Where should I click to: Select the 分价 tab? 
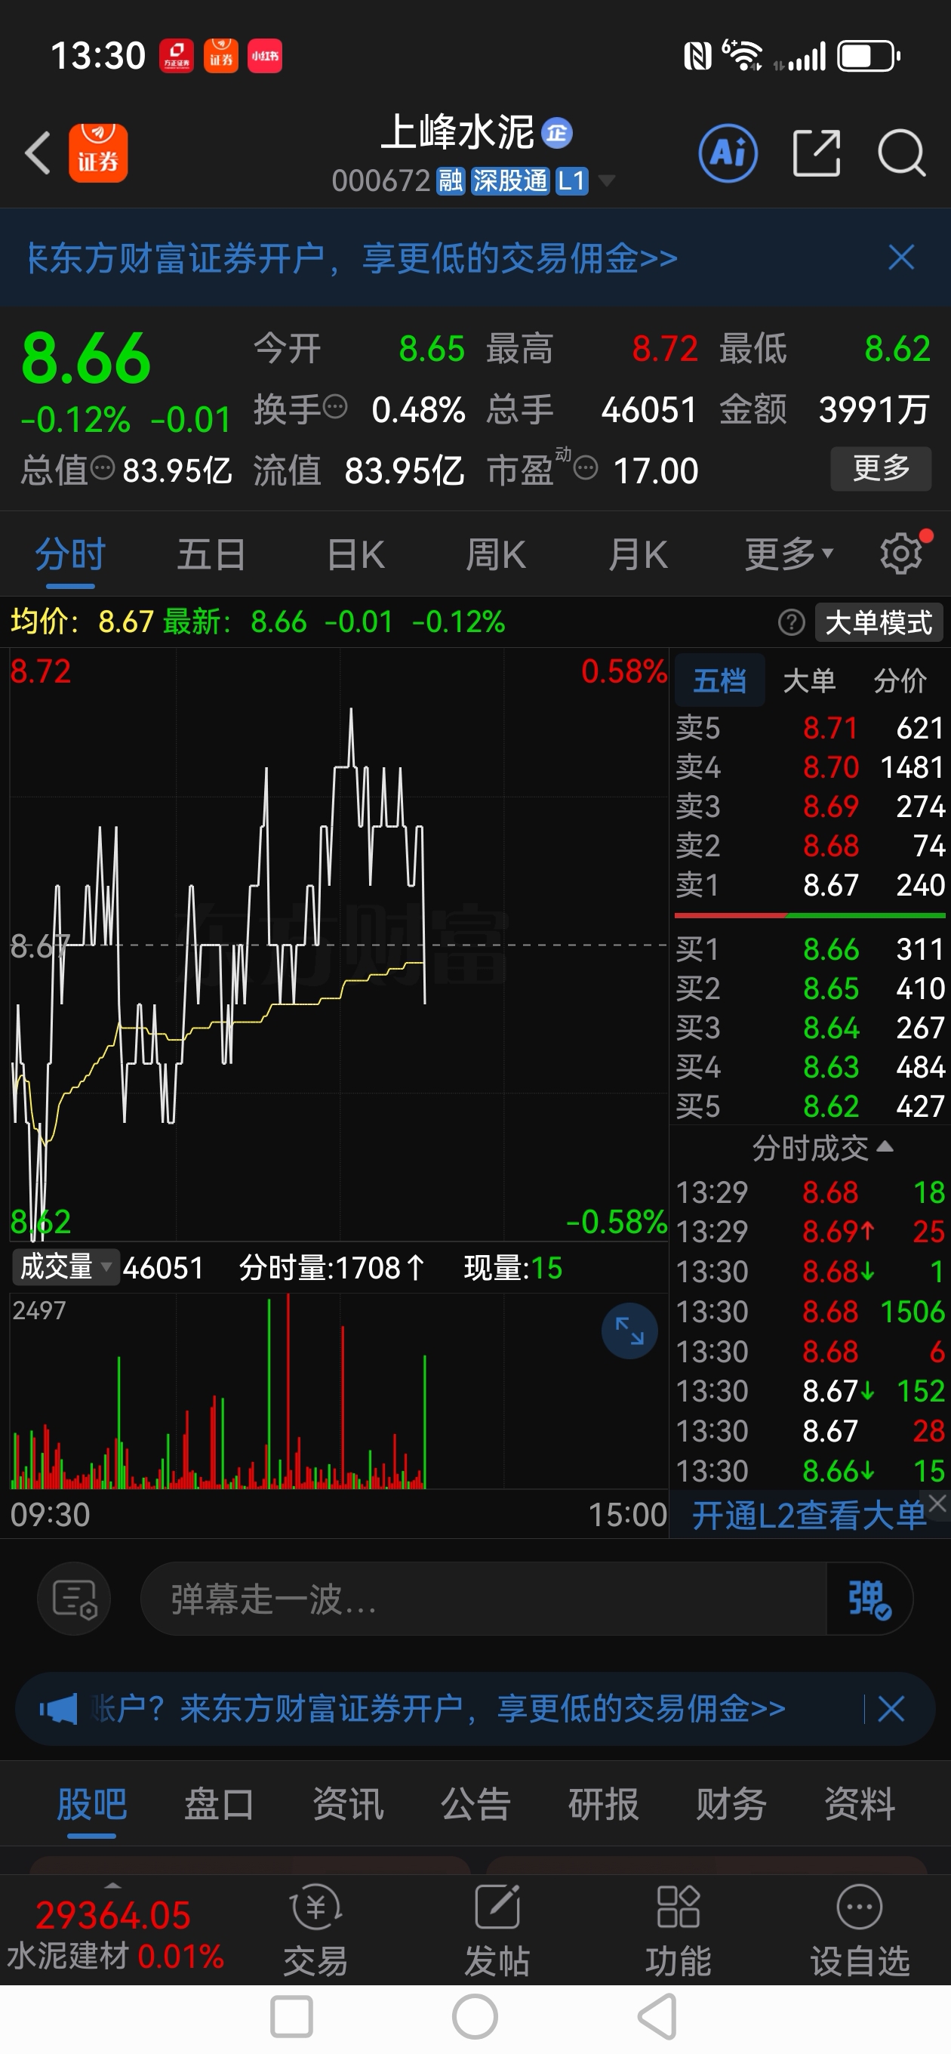900,680
